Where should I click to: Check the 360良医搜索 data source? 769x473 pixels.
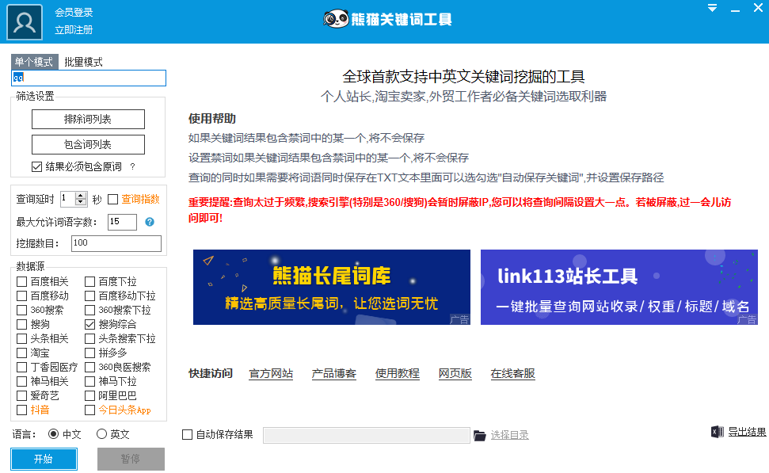click(x=89, y=367)
